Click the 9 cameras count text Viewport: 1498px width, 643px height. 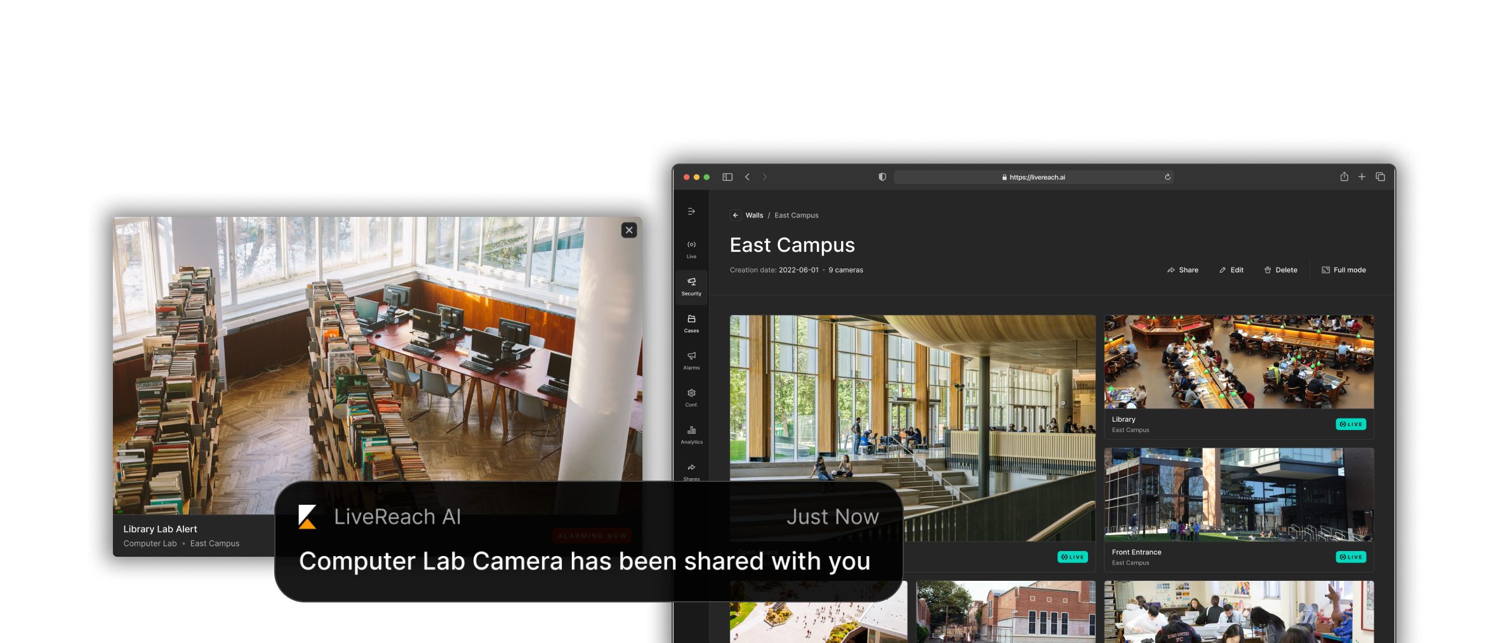[x=845, y=270]
